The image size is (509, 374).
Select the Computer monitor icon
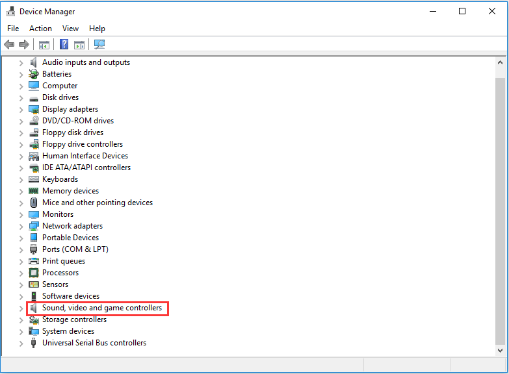[33, 86]
